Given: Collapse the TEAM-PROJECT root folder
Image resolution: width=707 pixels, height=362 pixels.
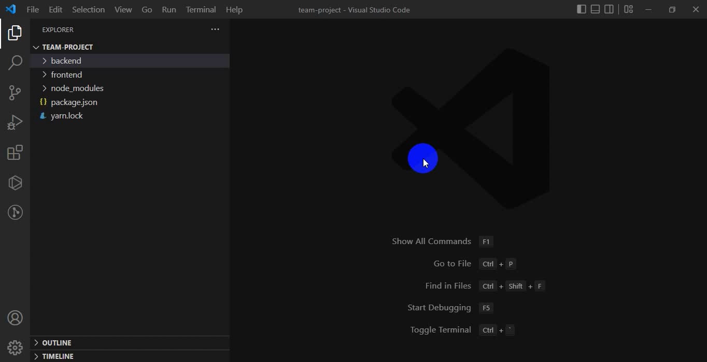Looking at the screenshot, I should 36,47.
